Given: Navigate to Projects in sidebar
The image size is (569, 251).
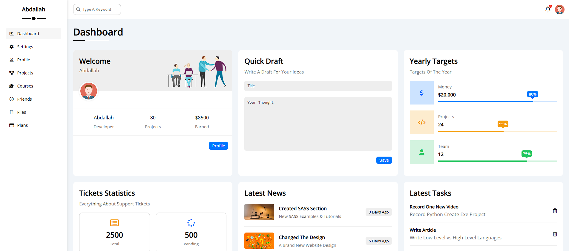Looking at the screenshot, I should click(33, 73).
